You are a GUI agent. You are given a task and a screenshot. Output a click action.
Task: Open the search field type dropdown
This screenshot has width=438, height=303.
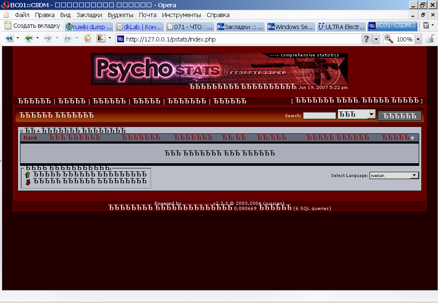(371, 114)
